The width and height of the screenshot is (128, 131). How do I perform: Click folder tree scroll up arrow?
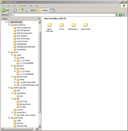pos(40,22)
